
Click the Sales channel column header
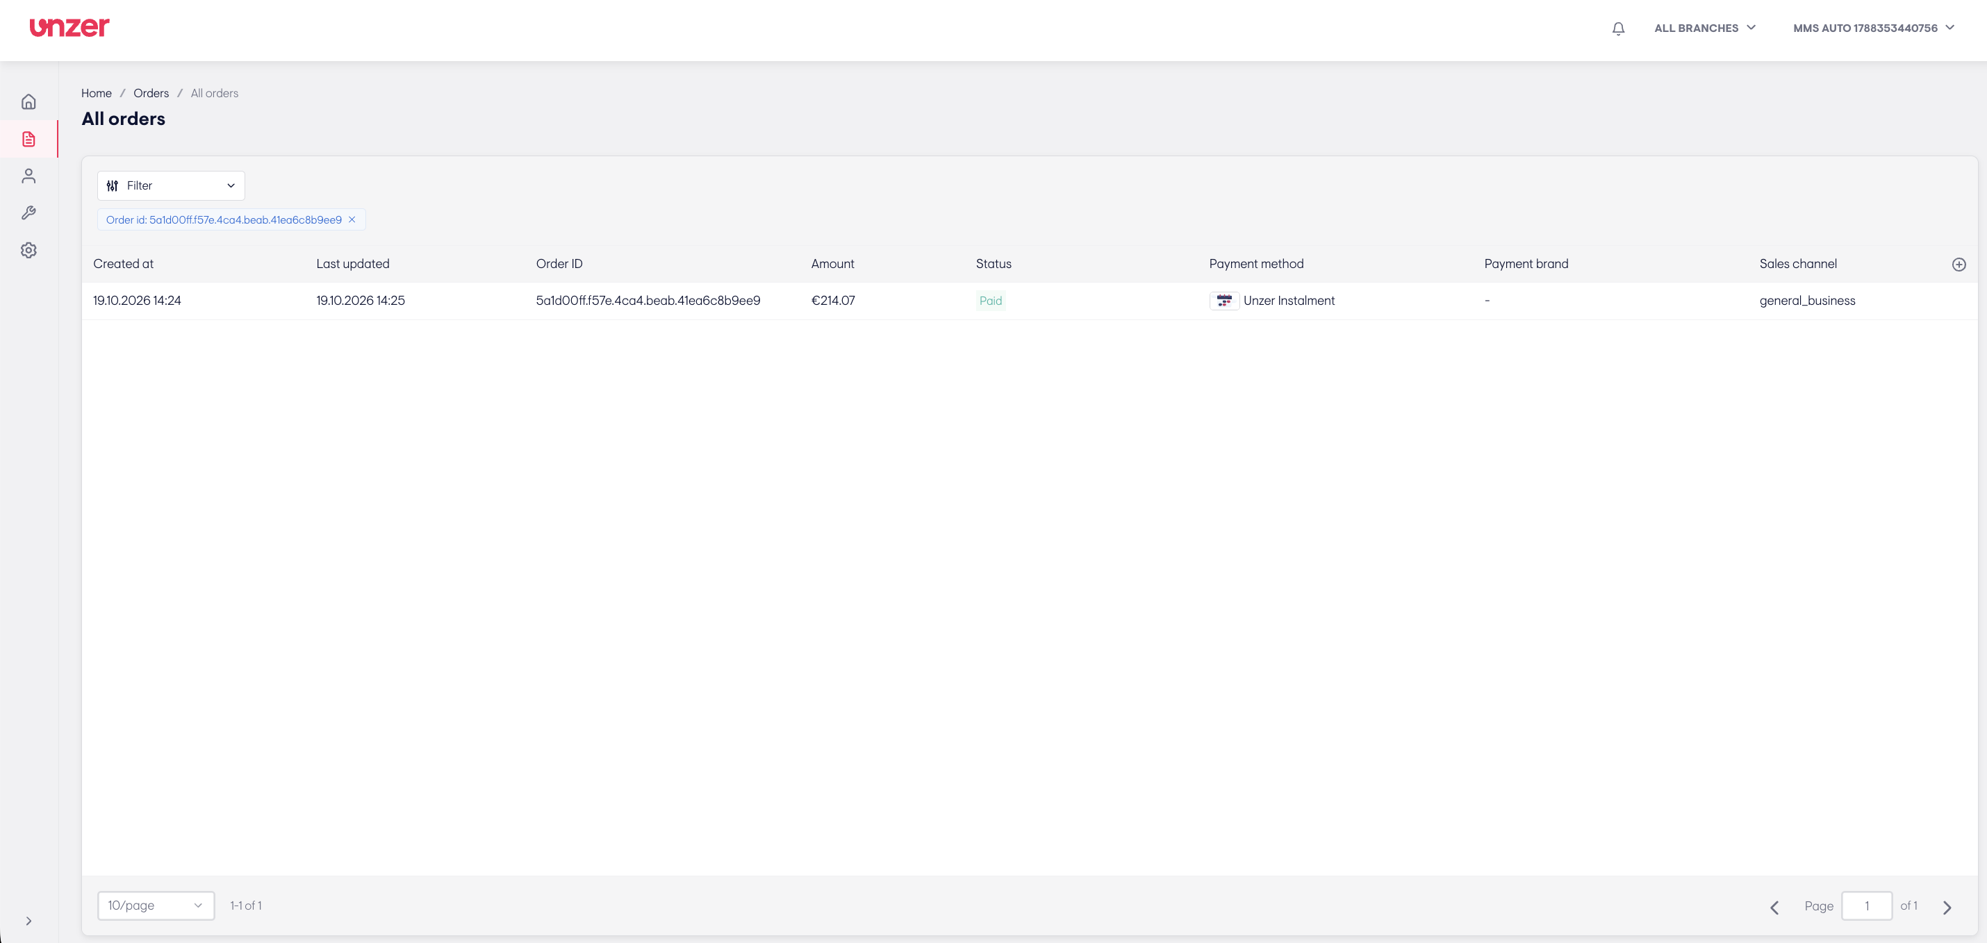click(1798, 264)
